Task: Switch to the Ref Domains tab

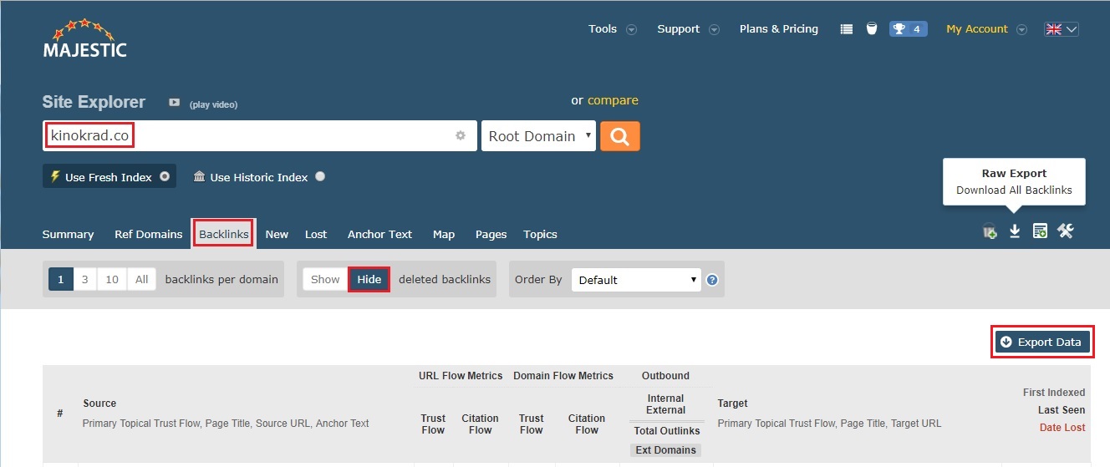Action: [x=148, y=235]
